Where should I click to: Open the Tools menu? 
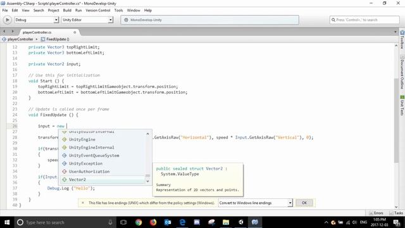pyautogui.click(x=118, y=10)
